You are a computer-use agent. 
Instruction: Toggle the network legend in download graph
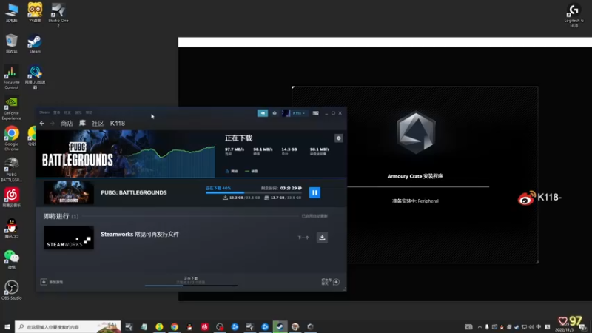click(232, 171)
